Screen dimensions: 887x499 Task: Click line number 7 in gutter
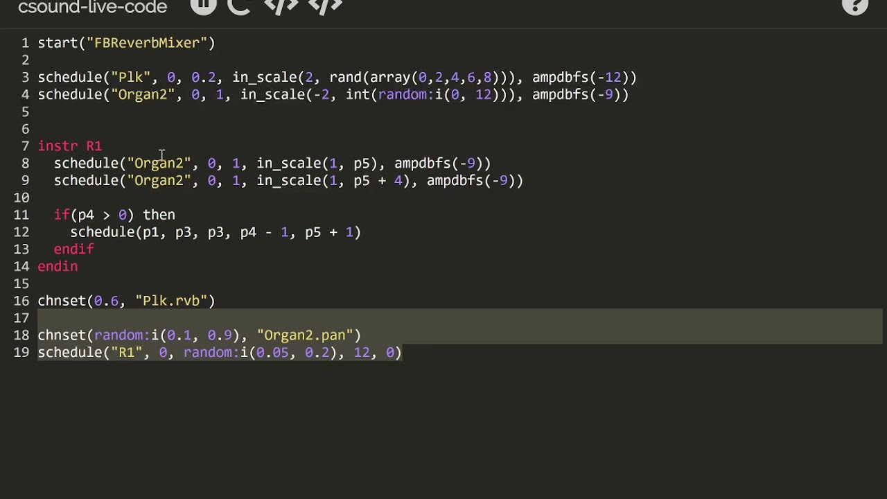(25, 146)
